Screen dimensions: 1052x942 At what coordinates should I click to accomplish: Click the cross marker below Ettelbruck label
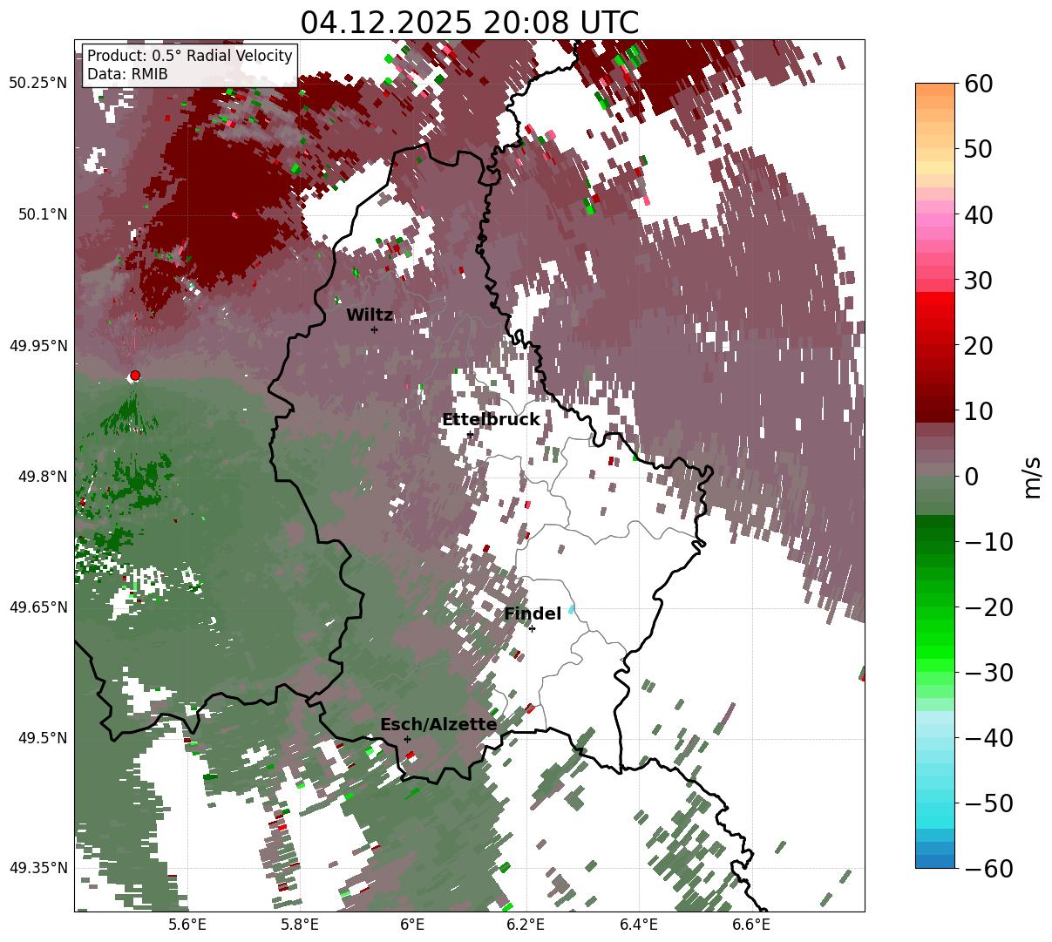[x=470, y=434]
